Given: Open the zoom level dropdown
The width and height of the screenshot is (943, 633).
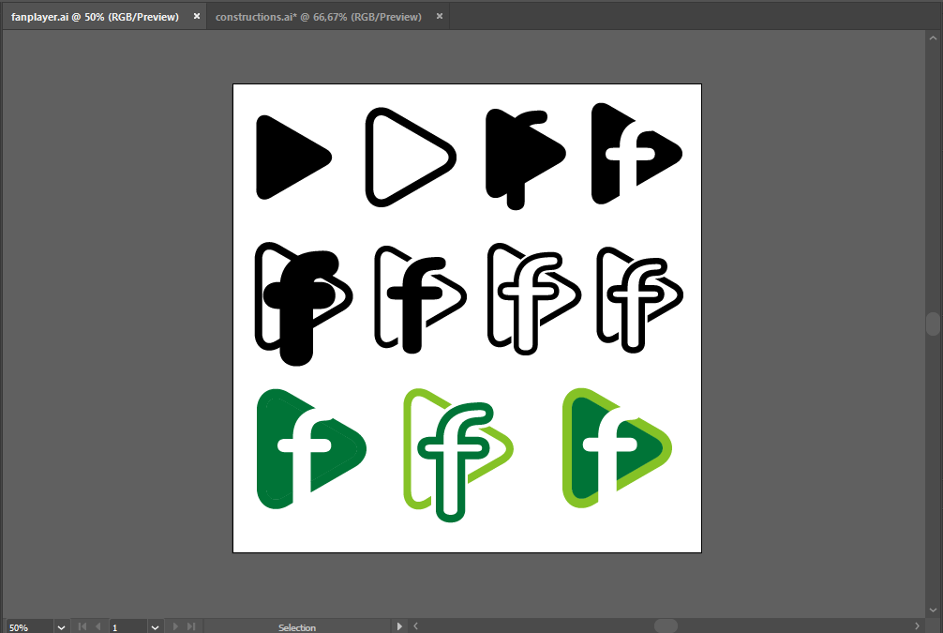Looking at the screenshot, I should click(x=61, y=627).
